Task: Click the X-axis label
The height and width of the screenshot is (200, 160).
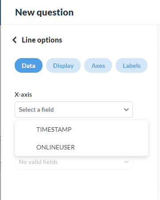Action: 23,94
